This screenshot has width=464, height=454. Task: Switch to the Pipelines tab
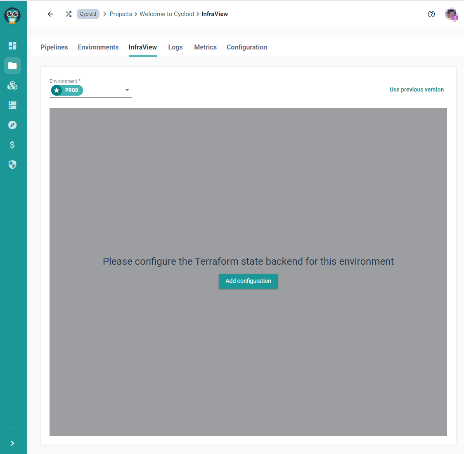(54, 47)
